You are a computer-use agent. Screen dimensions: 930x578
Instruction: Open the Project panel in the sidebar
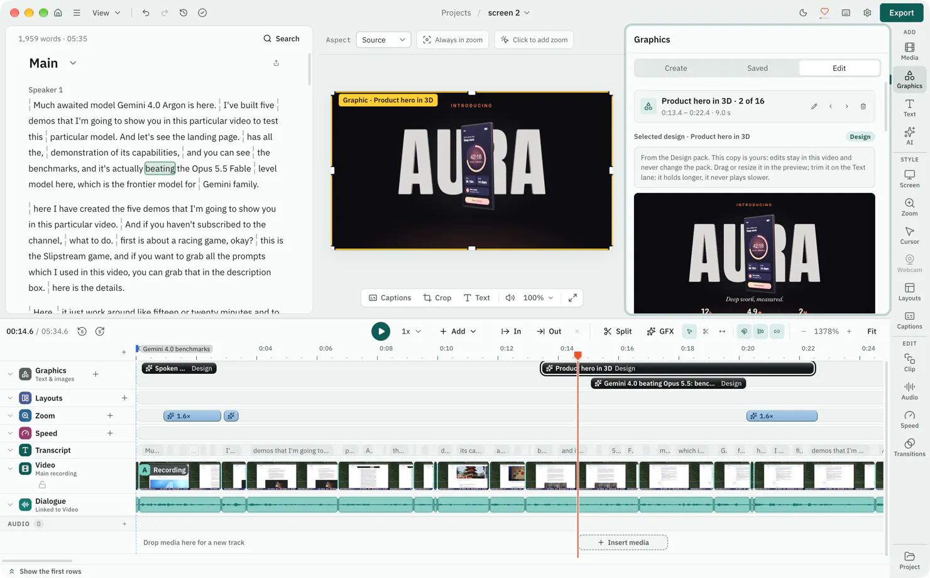pyautogui.click(x=909, y=561)
